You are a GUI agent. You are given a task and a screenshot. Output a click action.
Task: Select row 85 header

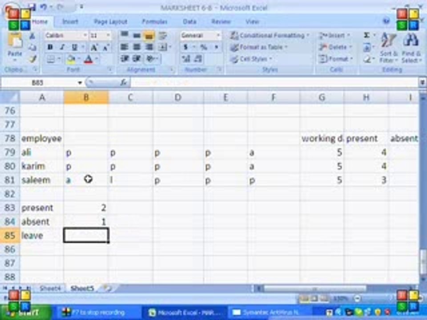pyautogui.click(x=10, y=236)
